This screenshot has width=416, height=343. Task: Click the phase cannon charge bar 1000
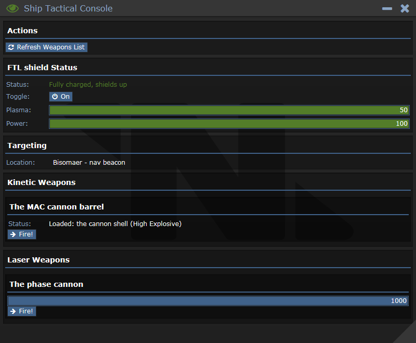[x=208, y=301]
